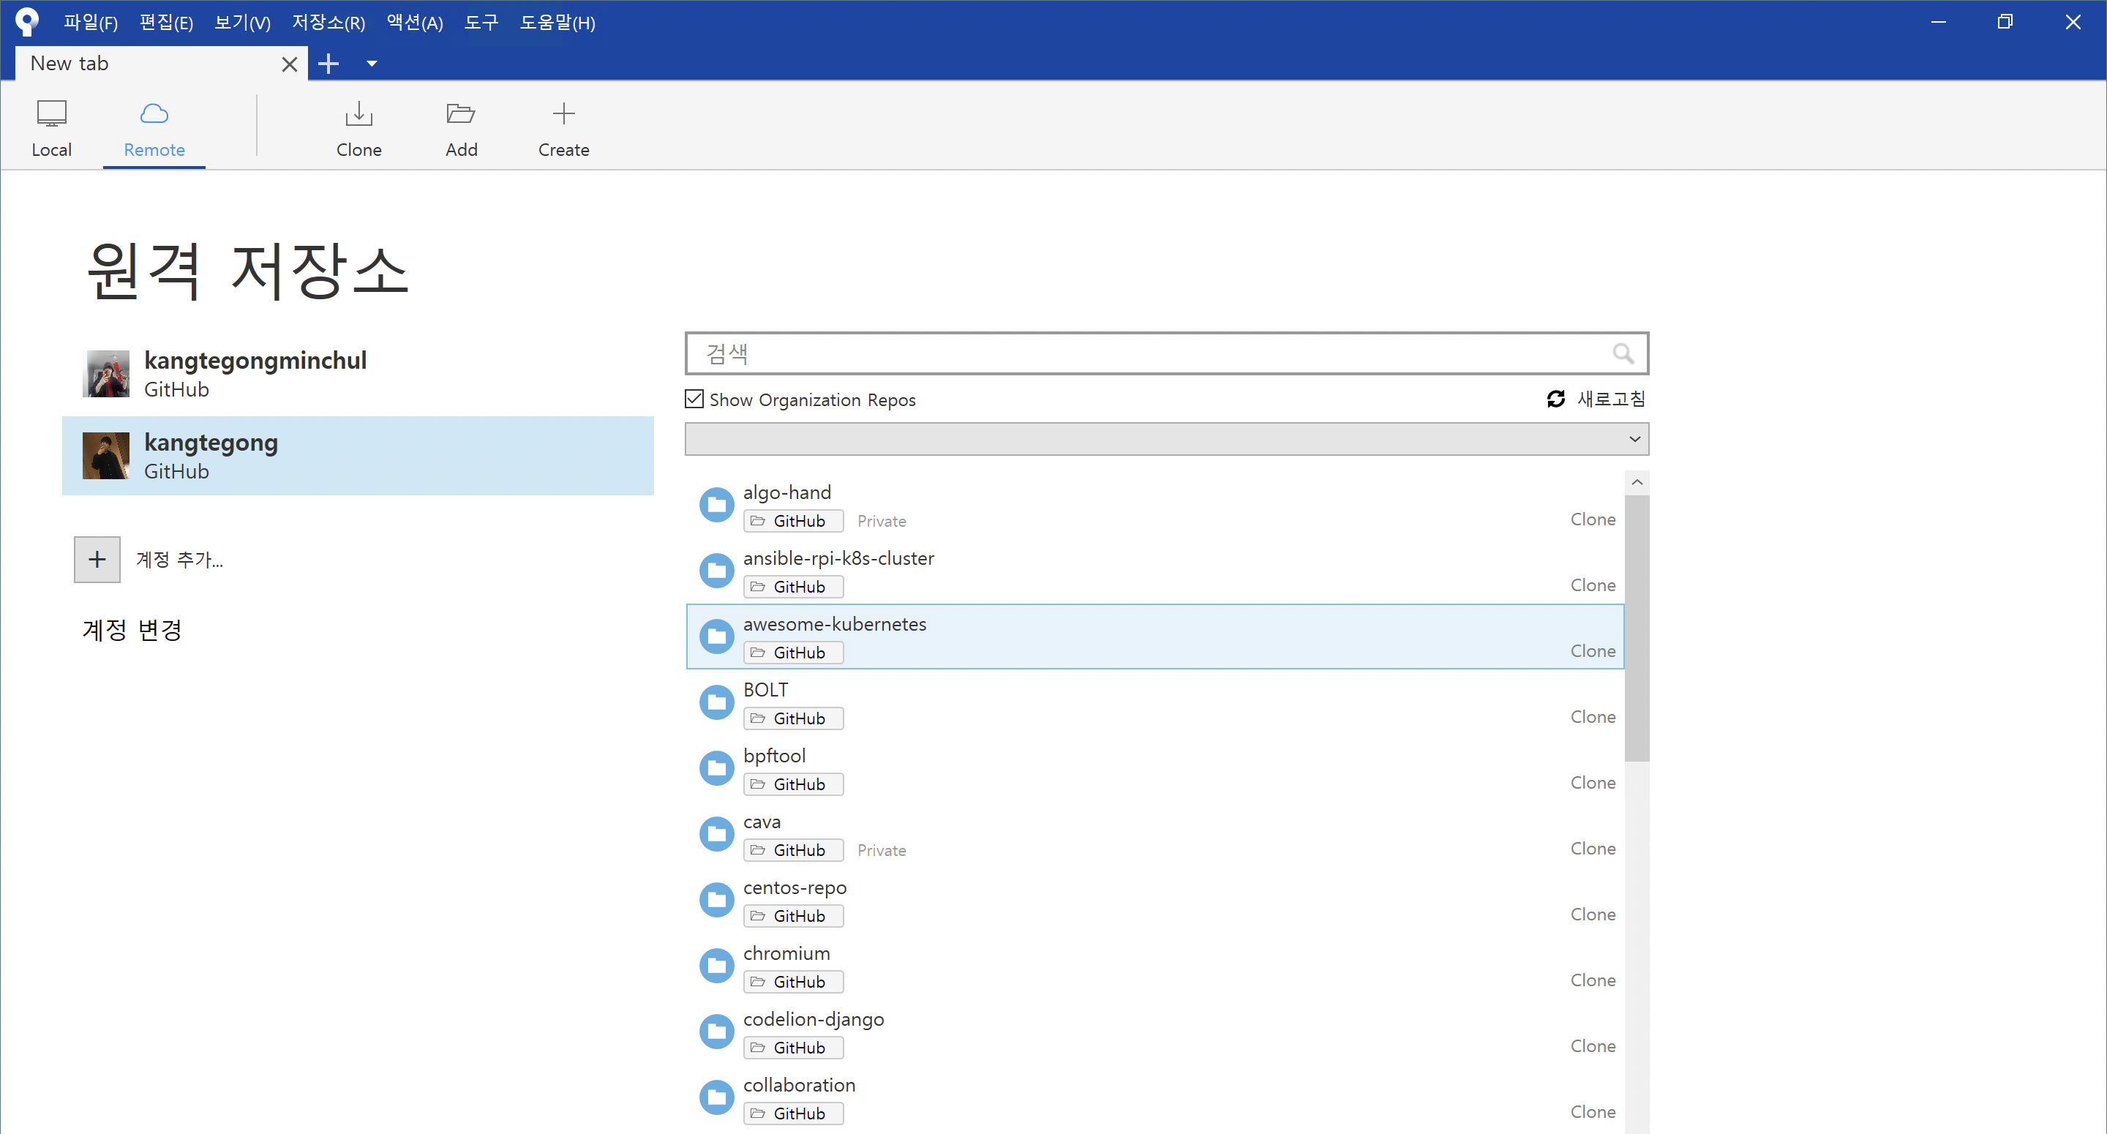2107x1134 pixels.
Task: Click the 계정 변경 heading
Action: (132, 630)
